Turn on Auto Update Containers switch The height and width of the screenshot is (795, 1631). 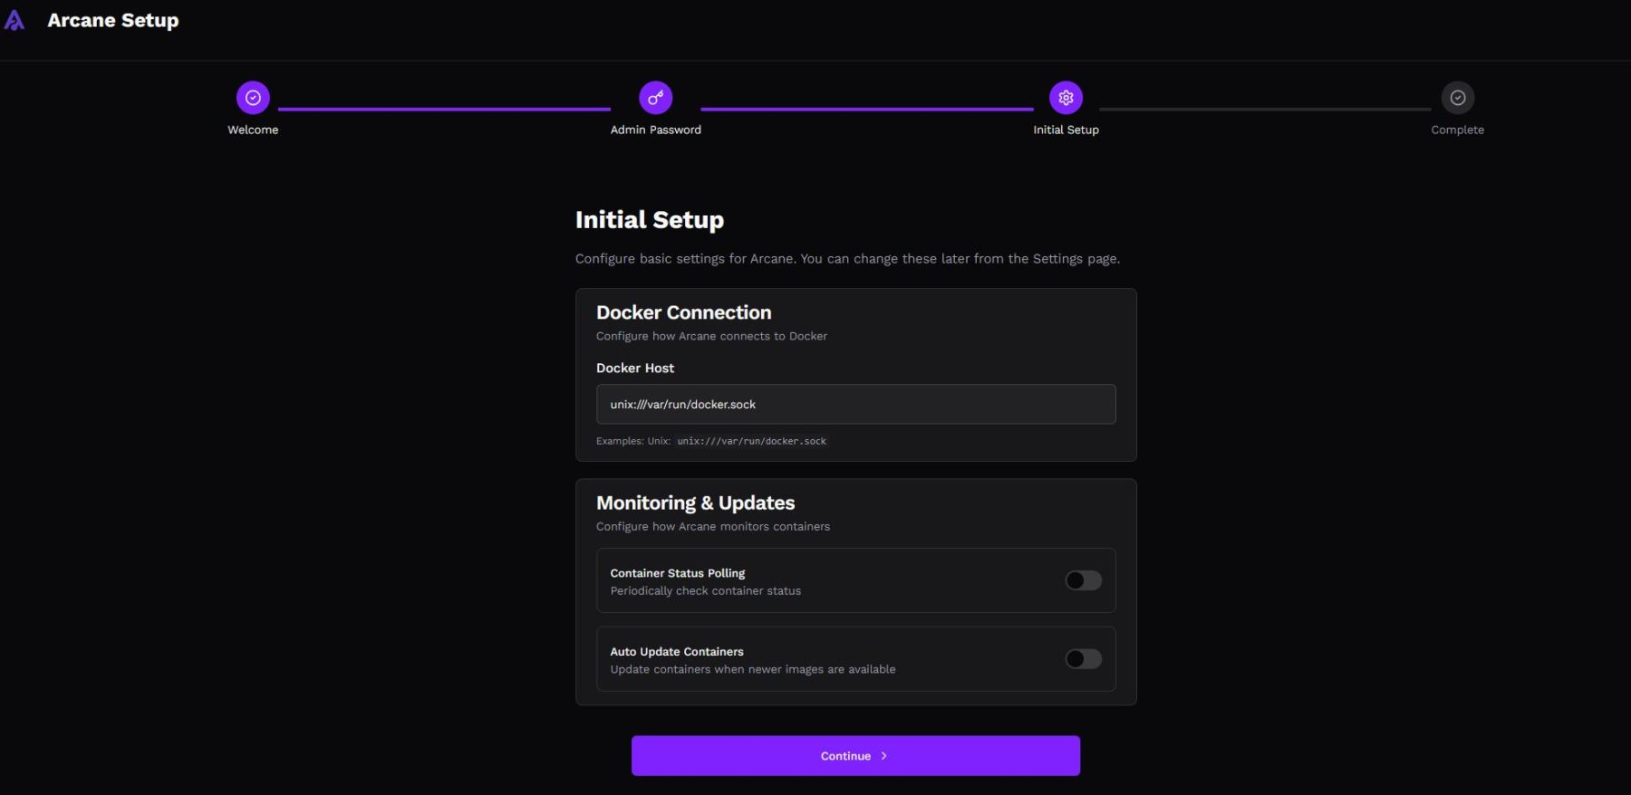pos(1083,659)
